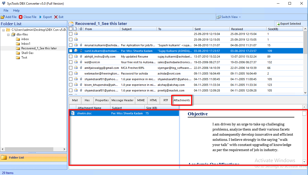Click the Folder List pane bottom folder icon
This screenshot has width=308, height=175.
click(x=4, y=157)
